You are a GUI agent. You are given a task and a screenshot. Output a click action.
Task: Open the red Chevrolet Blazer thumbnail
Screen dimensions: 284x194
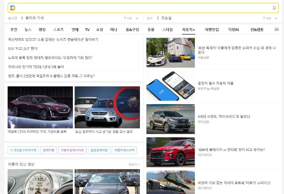pyautogui.click(x=171, y=152)
